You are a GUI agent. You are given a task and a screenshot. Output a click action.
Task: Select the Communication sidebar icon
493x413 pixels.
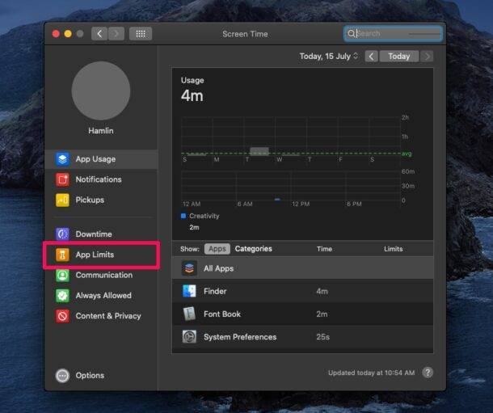62,275
